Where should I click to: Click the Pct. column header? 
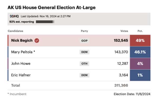pos(140,31)
